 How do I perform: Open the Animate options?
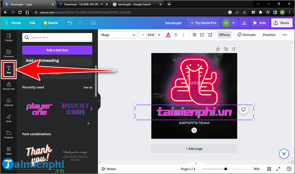click(x=246, y=35)
